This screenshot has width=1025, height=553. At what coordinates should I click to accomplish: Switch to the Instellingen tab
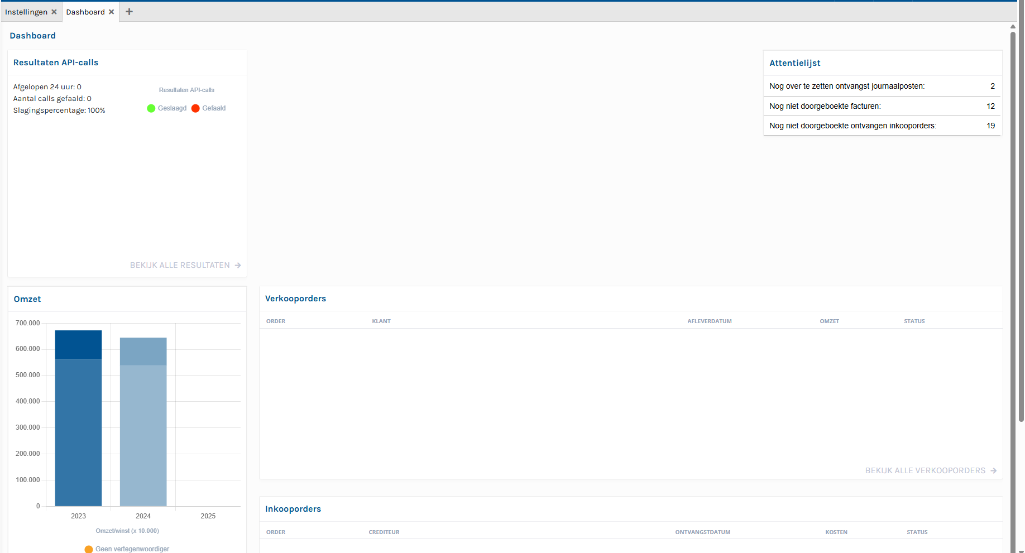(x=26, y=11)
